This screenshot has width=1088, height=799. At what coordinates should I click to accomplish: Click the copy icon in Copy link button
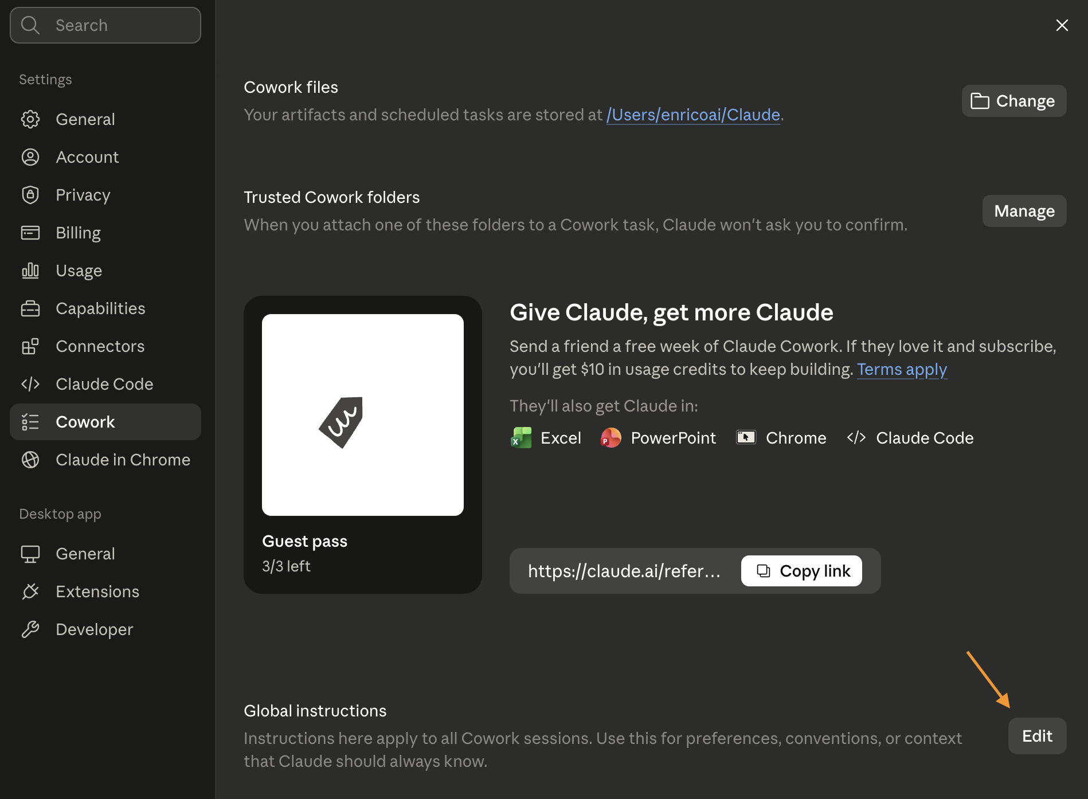[764, 571]
